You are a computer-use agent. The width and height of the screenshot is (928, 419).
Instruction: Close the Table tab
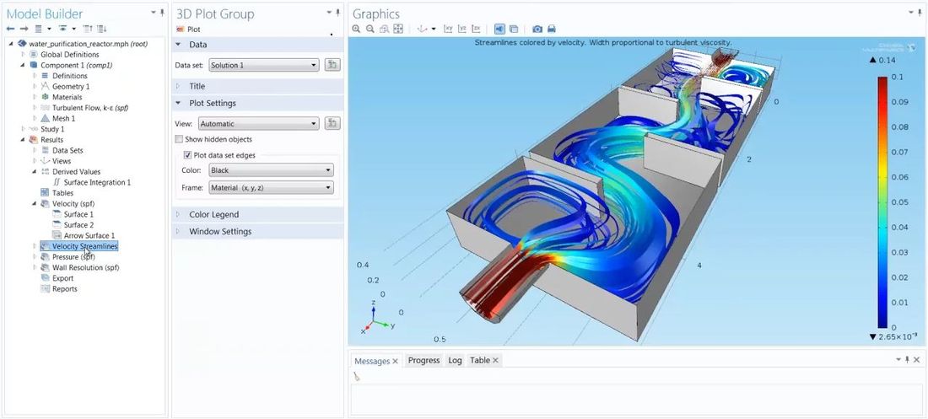point(495,361)
